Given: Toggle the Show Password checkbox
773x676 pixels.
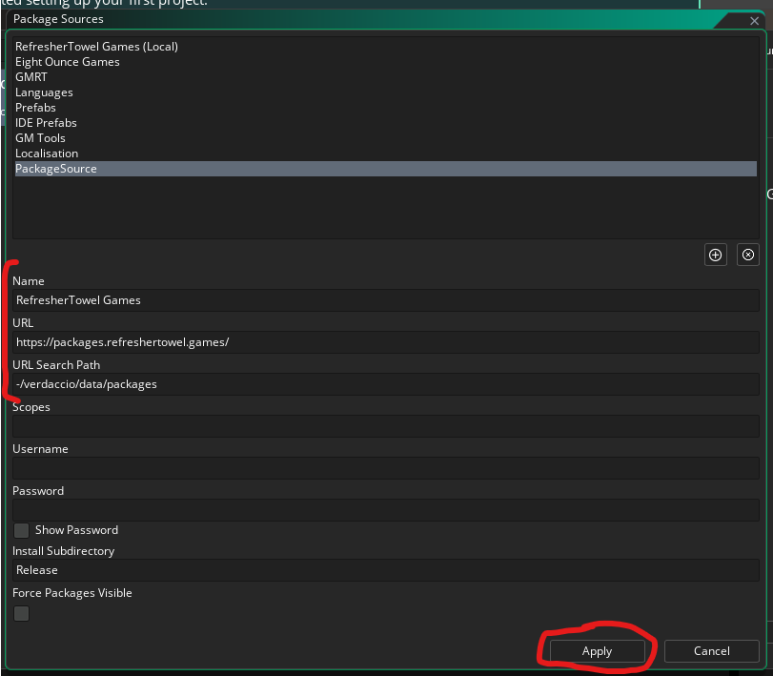Looking at the screenshot, I should click(x=21, y=530).
